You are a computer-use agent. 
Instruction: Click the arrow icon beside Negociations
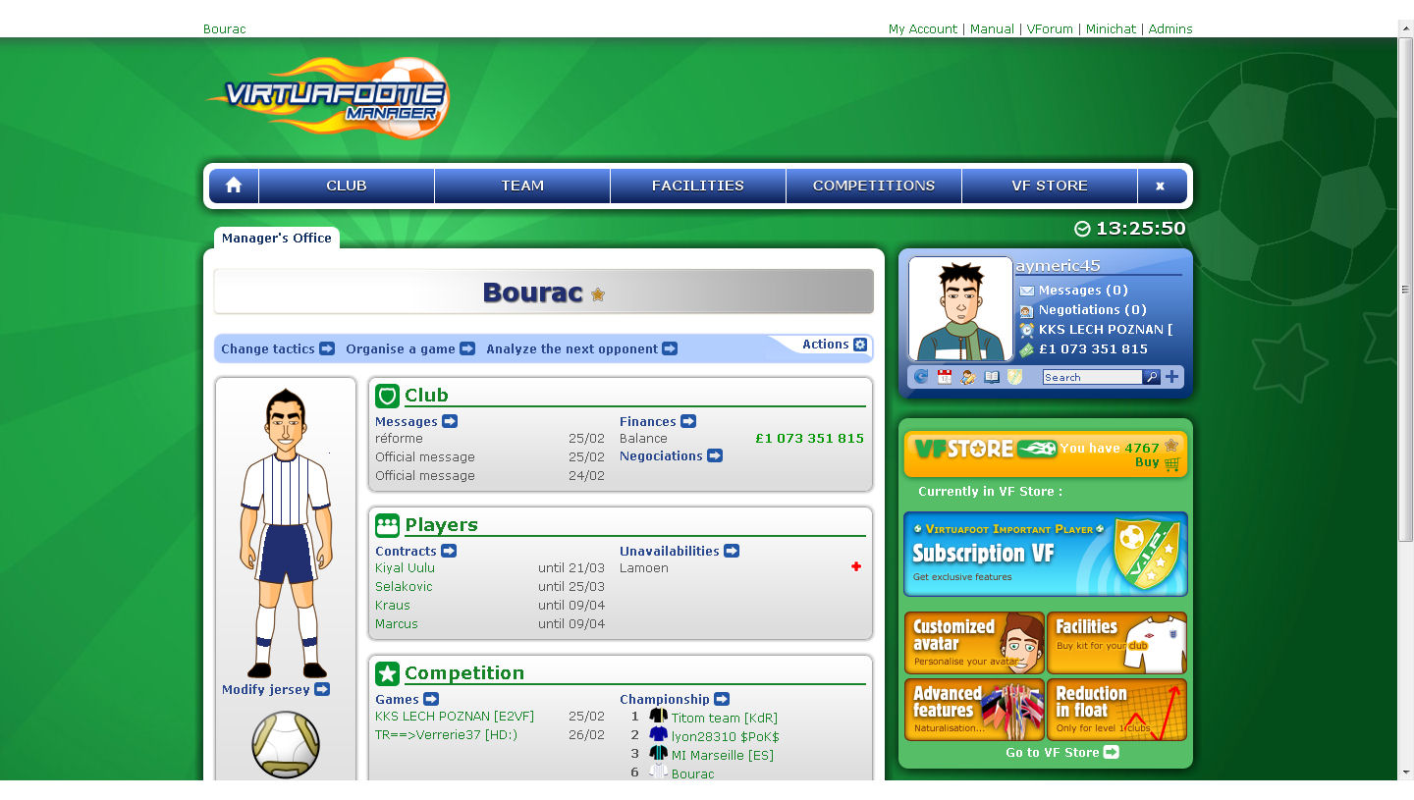pyautogui.click(x=715, y=455)
